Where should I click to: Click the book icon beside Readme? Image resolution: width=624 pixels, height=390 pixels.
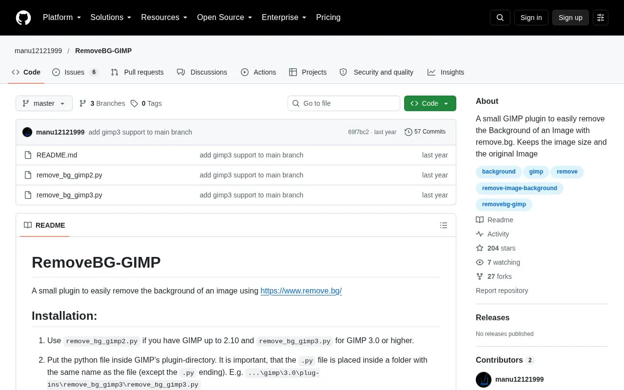click(x=480, y=220)
